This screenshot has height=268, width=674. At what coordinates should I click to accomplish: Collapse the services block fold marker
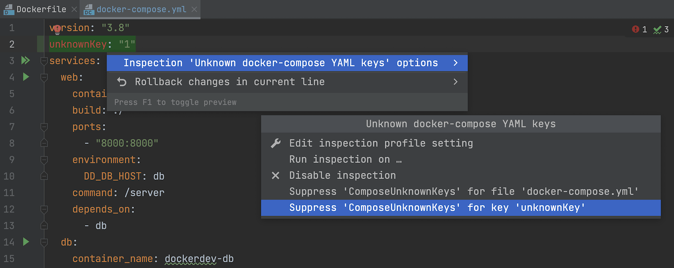(x=44, y=61)
